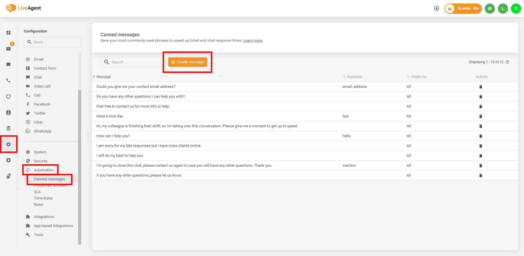Open Time Rules in Automation menu

43,198
